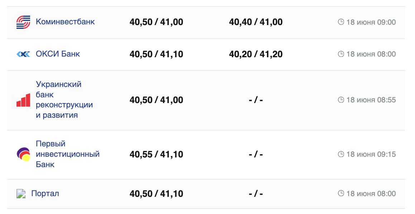Click the Портал row update time text
Viewport: 415px width, 214px height.
coord(371,194)
